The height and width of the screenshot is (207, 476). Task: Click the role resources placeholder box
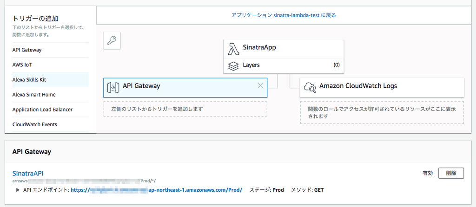[x=382, y=112]
